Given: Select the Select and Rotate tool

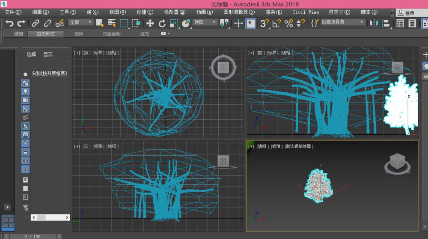Looking at the screenshot, I should point(162,23).
